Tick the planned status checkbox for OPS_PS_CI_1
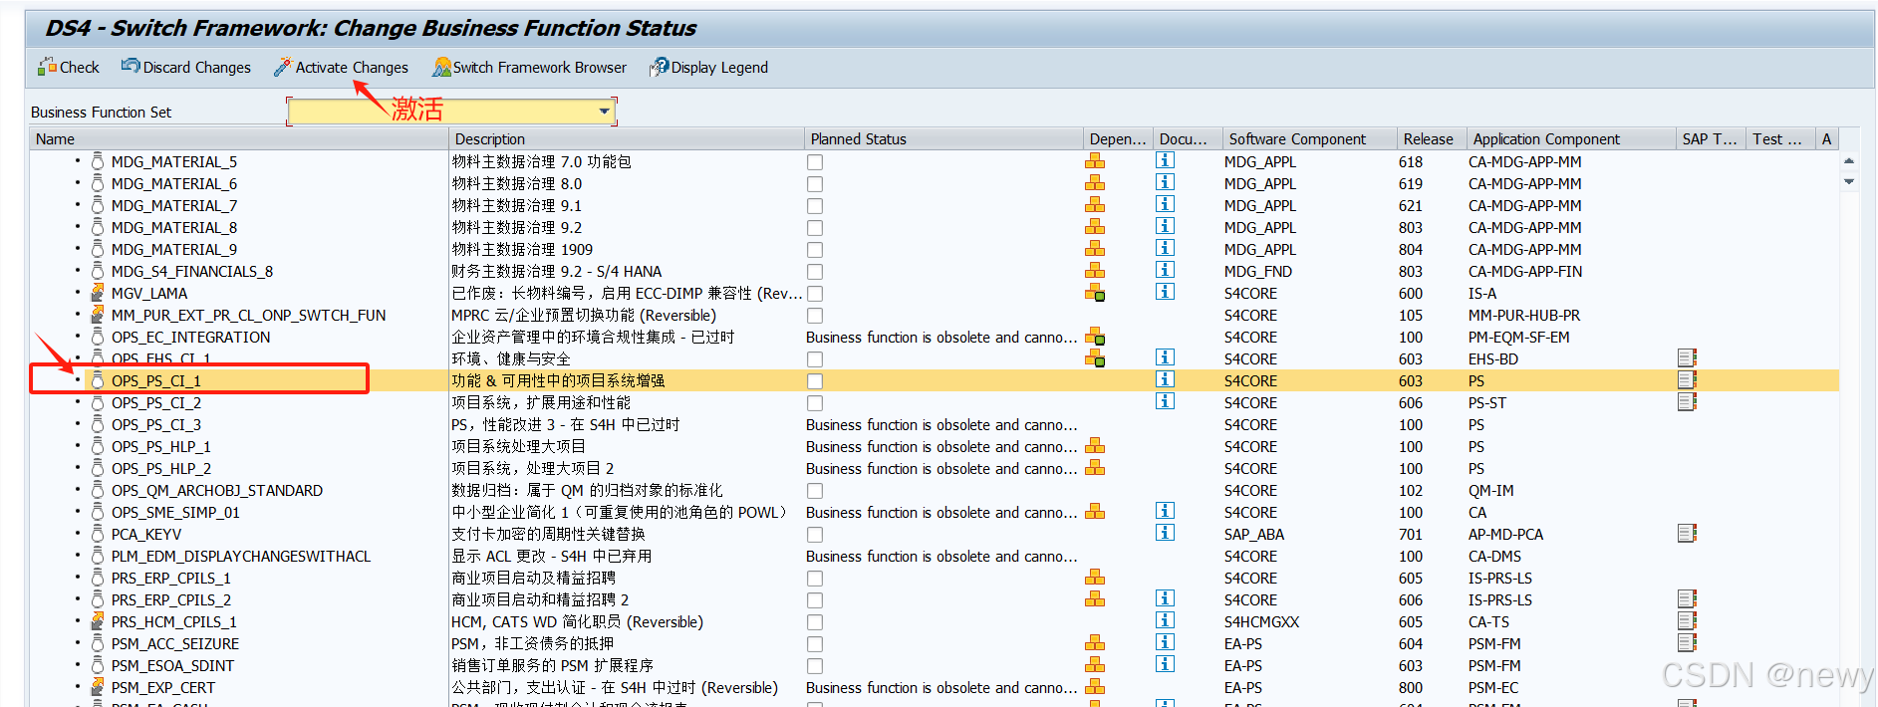Viewport: 1878px width, 707px height. 815,381
